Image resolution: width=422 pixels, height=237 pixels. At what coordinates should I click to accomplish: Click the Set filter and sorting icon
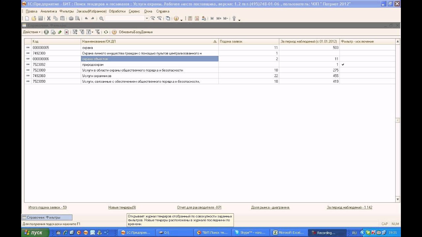75,32
